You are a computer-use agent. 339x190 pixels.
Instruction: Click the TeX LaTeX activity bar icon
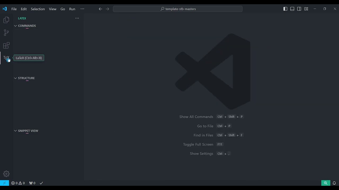[x=6, y=58]
